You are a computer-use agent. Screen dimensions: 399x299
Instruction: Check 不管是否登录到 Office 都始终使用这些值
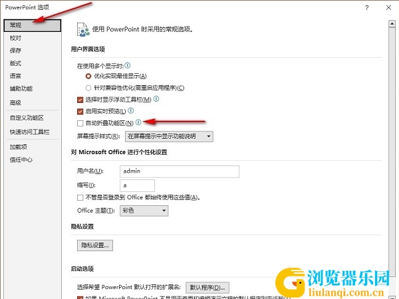(x=80, y=197)
